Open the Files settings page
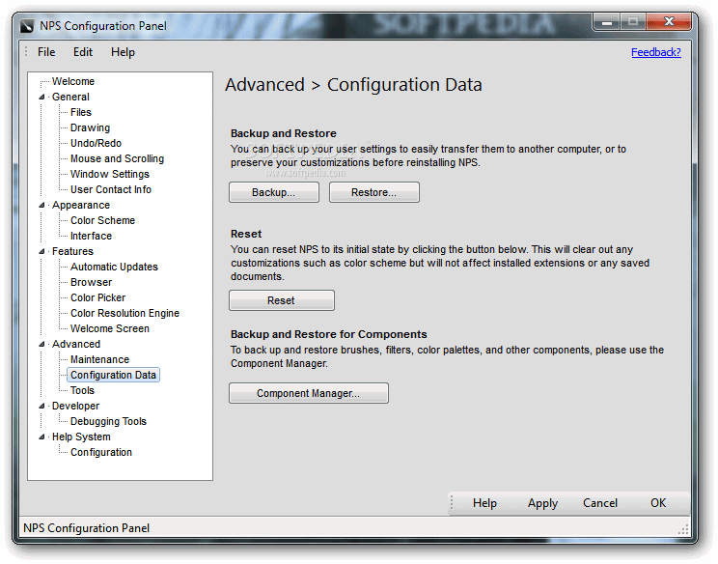718x564 pixels. [x=81, y=112]
